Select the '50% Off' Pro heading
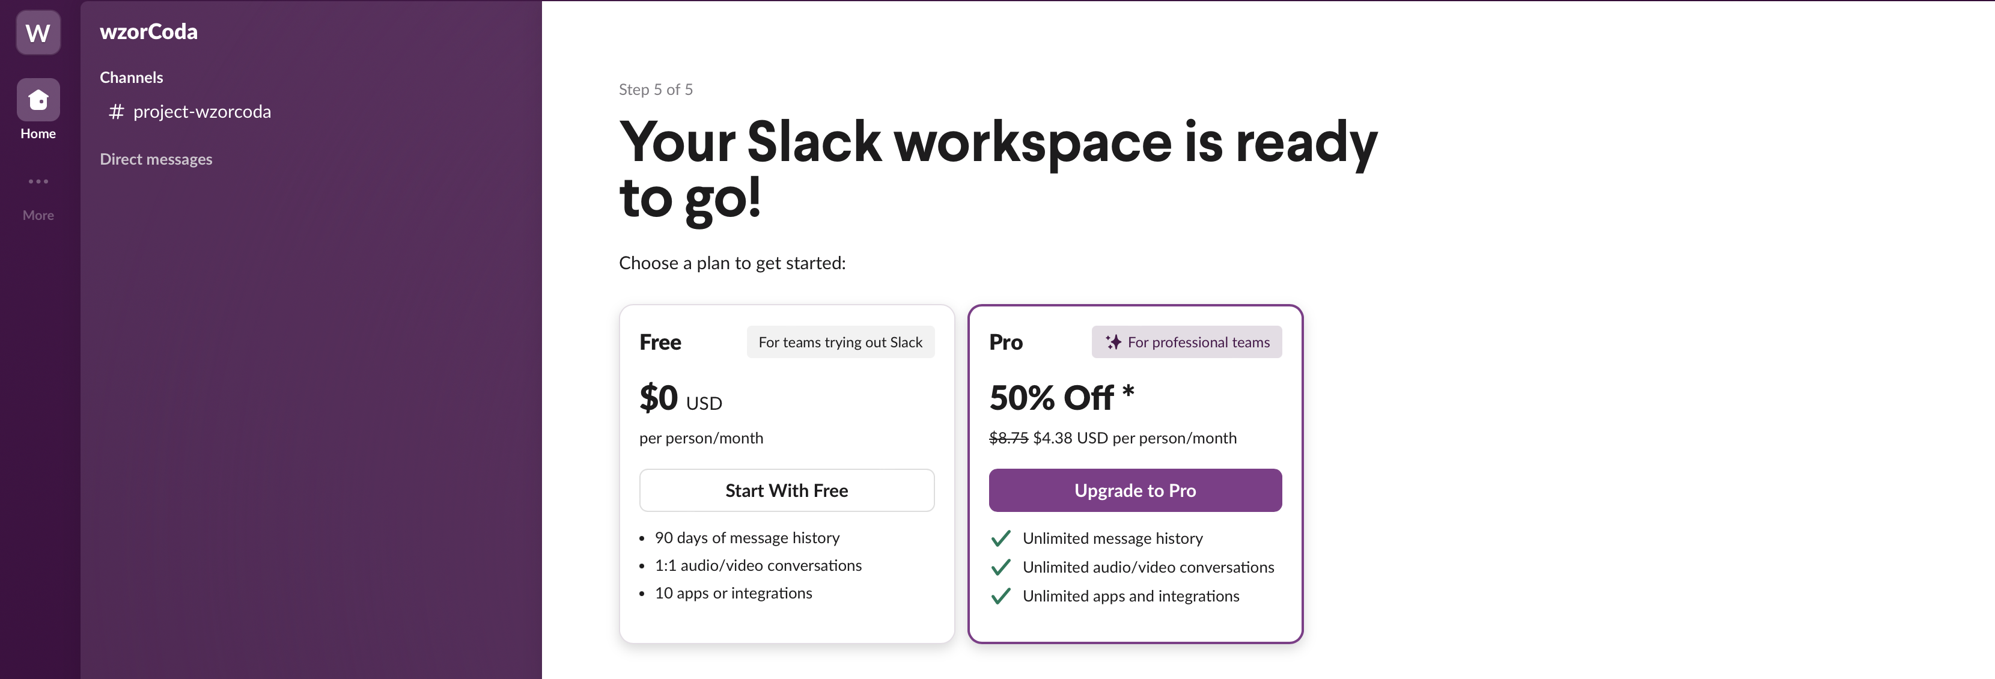Image resolution: width=1995 pixels, height=679 pixels. pos(1051,398)
